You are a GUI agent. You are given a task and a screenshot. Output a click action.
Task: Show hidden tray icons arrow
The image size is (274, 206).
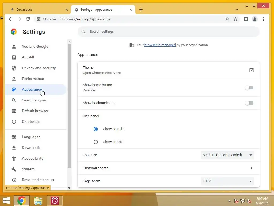(229, 201)
